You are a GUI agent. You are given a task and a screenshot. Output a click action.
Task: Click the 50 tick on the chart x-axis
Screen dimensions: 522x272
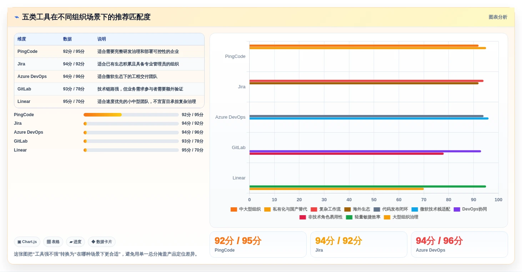[x=374, y=200]
